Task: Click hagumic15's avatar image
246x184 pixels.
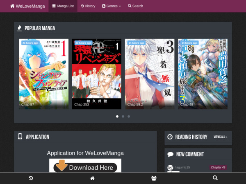Action: point(170,168)
